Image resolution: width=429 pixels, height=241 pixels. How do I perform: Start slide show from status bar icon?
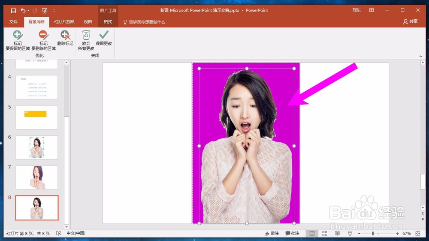coord(350,233)
